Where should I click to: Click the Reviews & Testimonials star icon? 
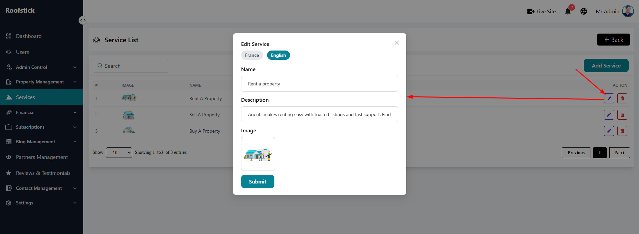[9, 173]
